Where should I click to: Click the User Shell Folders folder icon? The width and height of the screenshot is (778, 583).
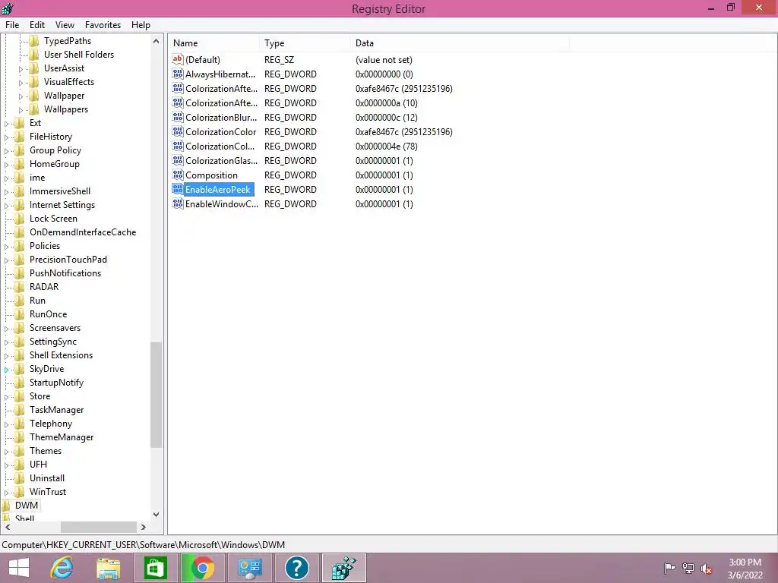(x=33, y=54)
